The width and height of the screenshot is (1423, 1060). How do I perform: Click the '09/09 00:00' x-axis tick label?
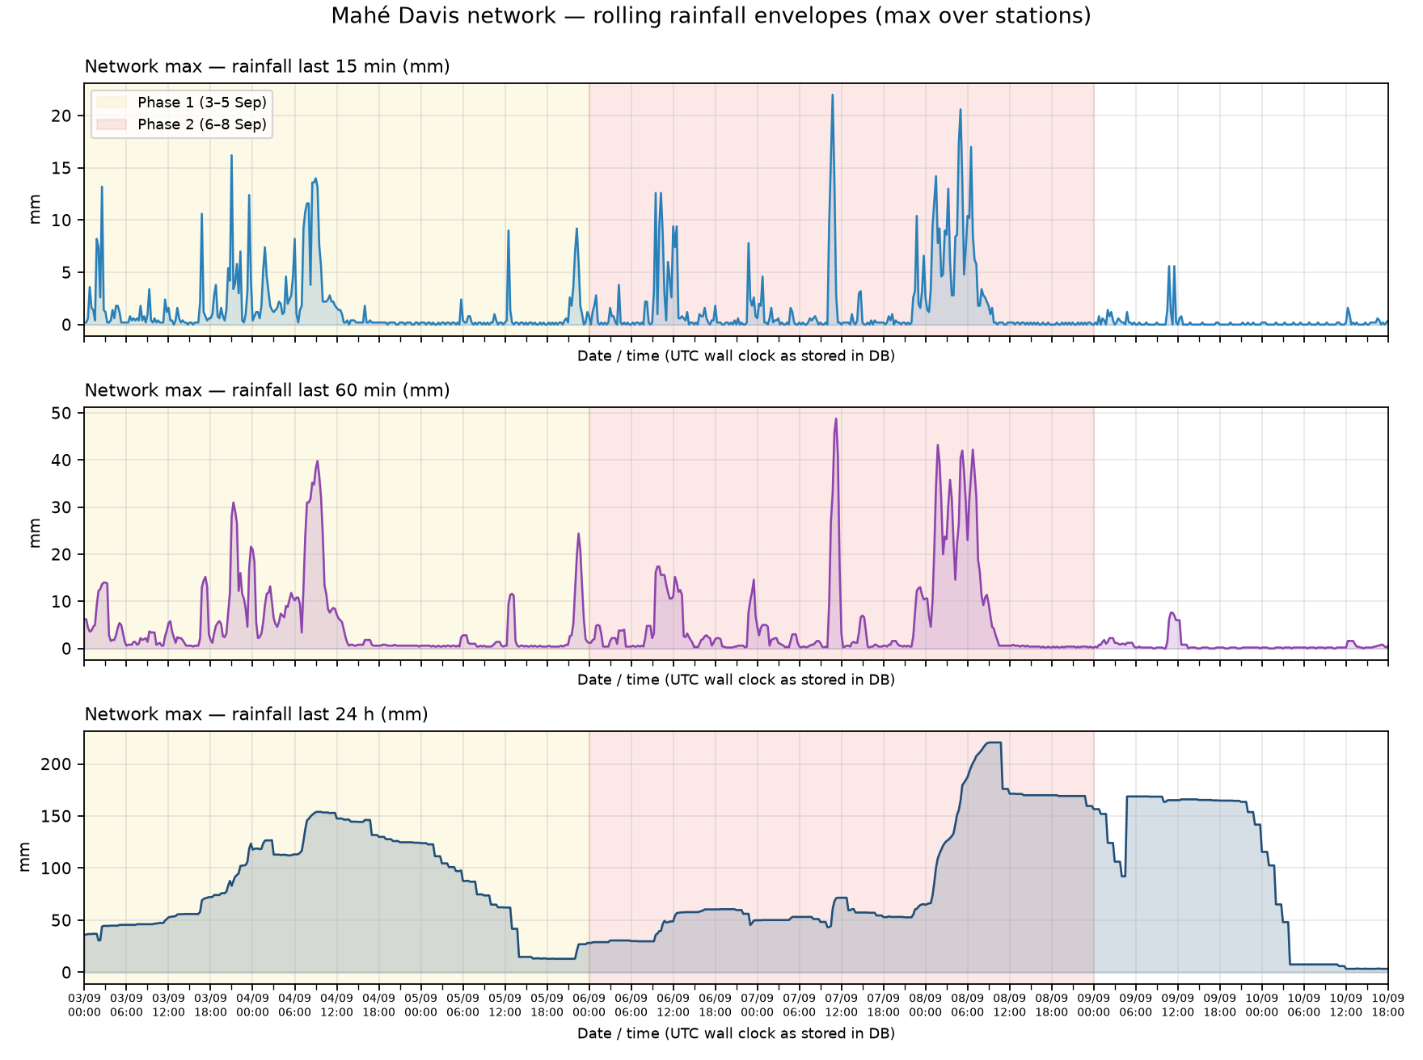click(1094, 1005)
